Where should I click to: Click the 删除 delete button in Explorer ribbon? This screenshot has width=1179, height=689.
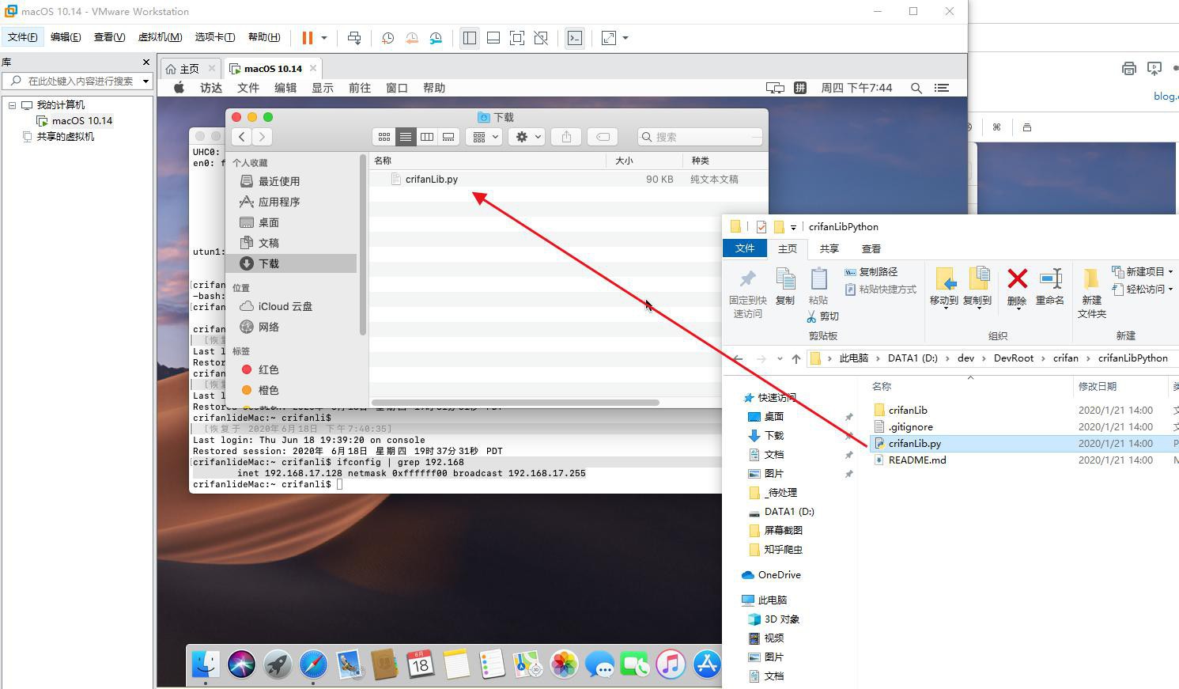point(1017,286)
